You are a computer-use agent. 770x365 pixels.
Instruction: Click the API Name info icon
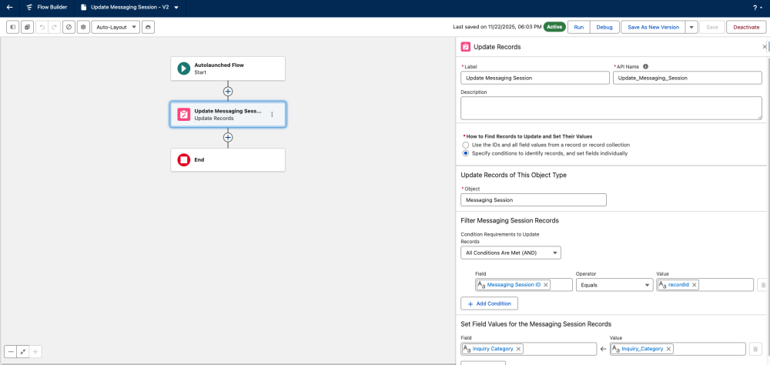point(645,66)
